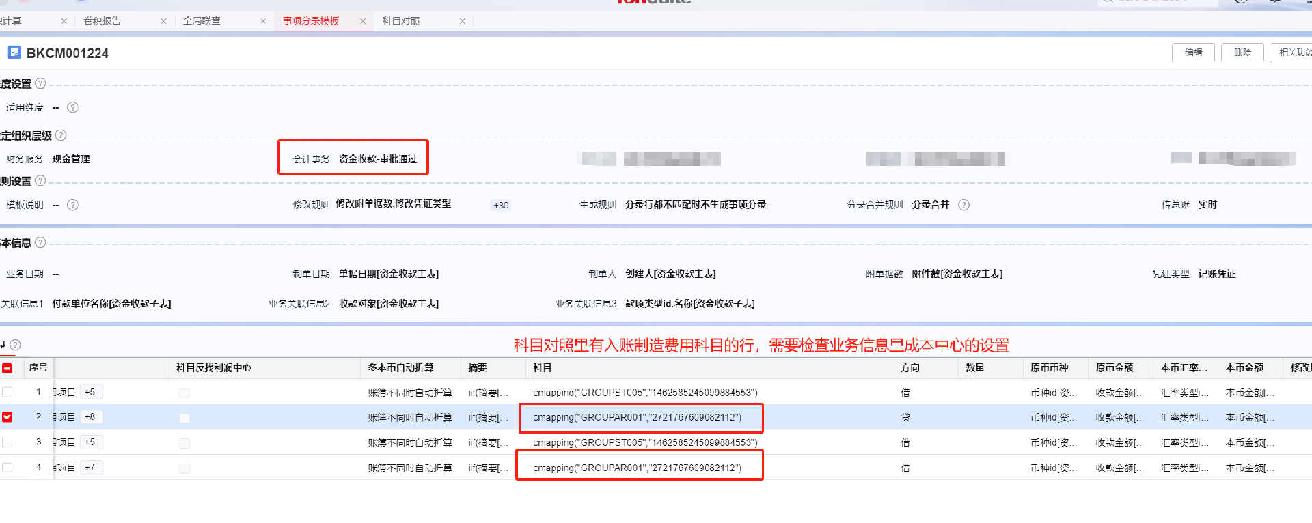Screen dimensions: 1312x523
Task: Expand the +7 tag in row 4
Action: [x=90, y=468]
